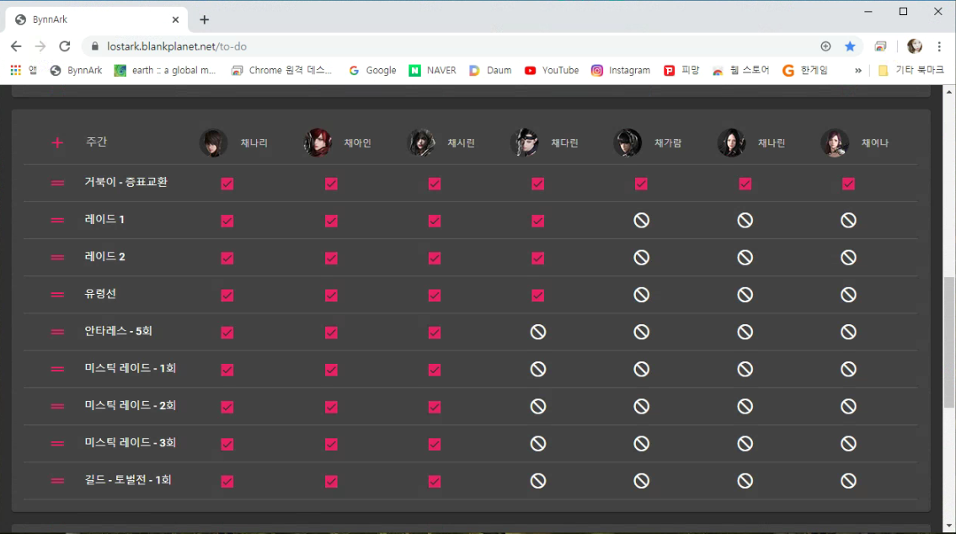Click the drag handle for 유령선 row
This screenshot has width=956, height=534.
pyautogui.click(x=57, y=295)
